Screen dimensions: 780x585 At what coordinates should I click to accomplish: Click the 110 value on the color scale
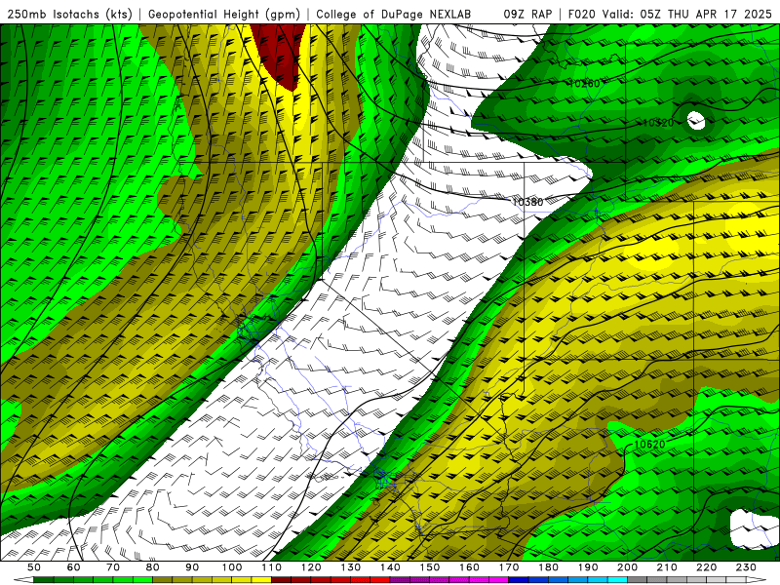click(x=272, y=567)
